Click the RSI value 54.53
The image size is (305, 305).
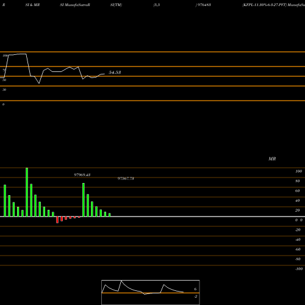(x=115, y=73)
